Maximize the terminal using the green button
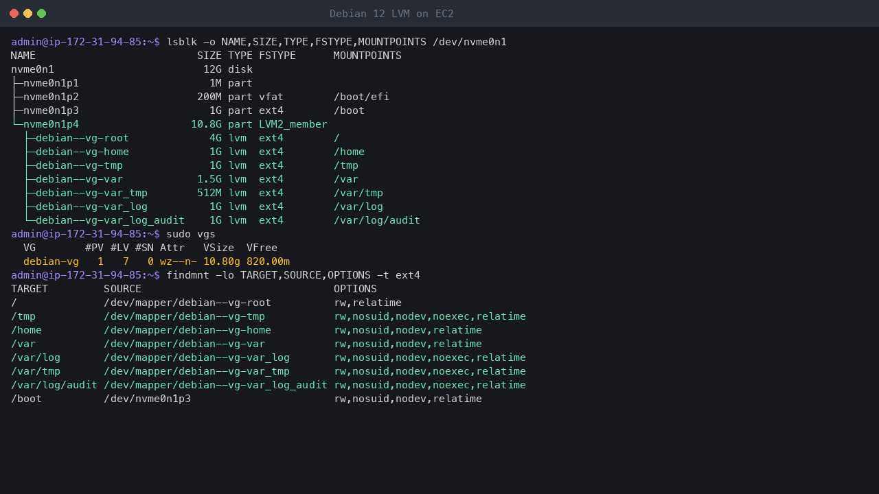Screen dimensions: 879x494 (42, 14)
